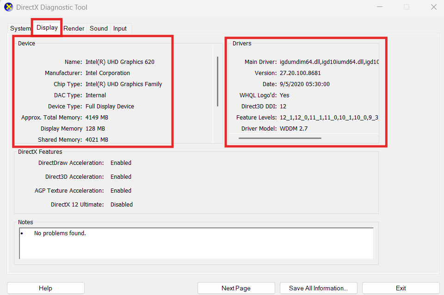Image resolution: width=444 pixels, height=295 pixels.
Task: Click DAC Type value Internal
Action: tap(96, 95)
